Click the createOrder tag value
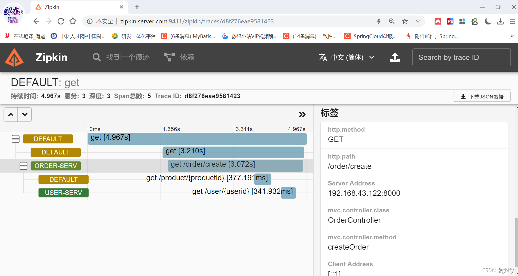The height and width of the screenshot is (276, 518). point(348,247)
